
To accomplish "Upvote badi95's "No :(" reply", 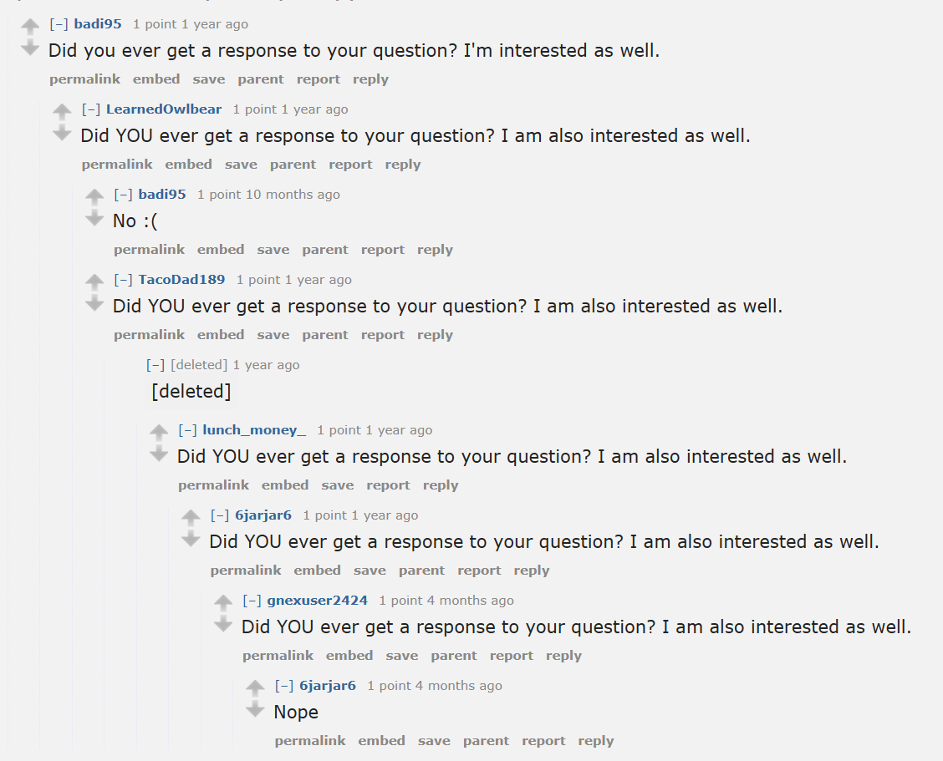I will (x=94, y=197).
